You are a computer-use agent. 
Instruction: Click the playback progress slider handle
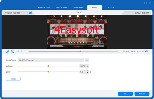coord(80,51)
